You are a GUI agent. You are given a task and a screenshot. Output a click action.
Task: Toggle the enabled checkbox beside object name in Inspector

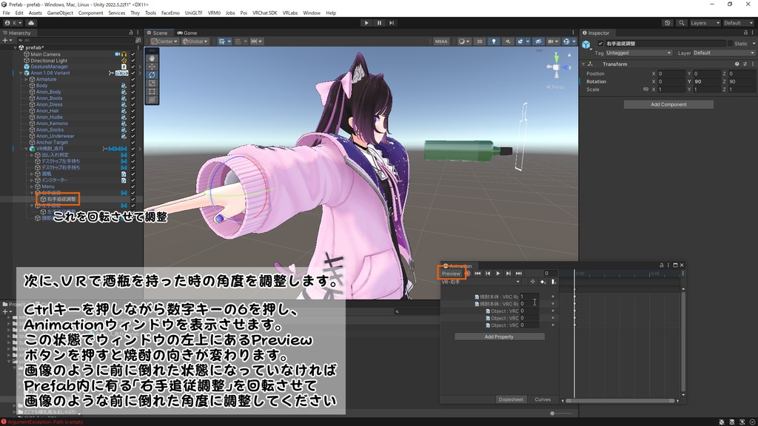click(x=600, y=44)
